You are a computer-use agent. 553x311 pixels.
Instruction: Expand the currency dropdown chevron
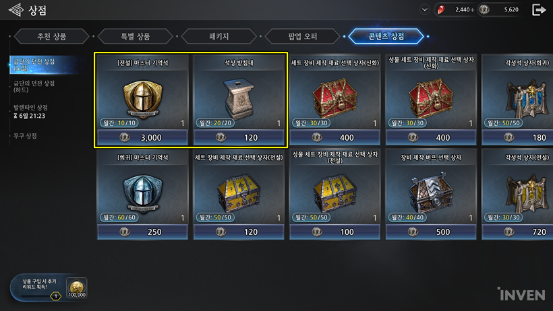point(425,9)
